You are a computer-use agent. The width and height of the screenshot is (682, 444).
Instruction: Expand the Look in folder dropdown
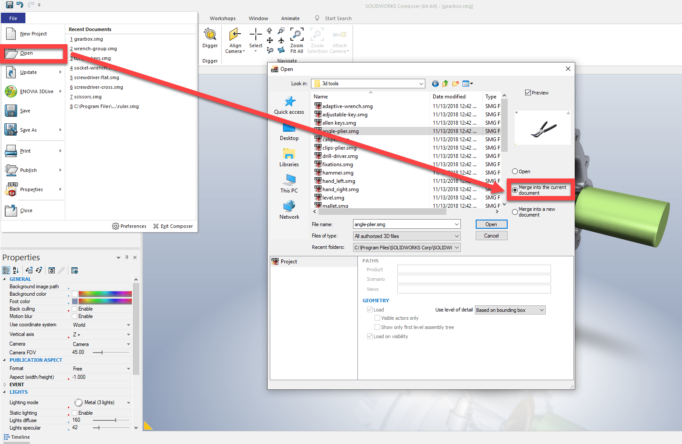tap(421, 84)
